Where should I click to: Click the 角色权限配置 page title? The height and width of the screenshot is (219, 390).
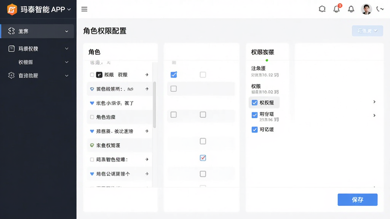coord(105,31)
